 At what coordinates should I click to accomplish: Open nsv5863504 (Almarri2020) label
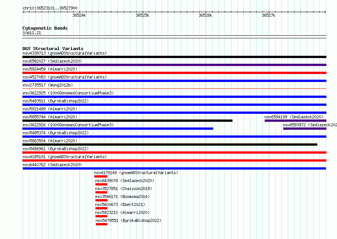[x=50, y=141]
